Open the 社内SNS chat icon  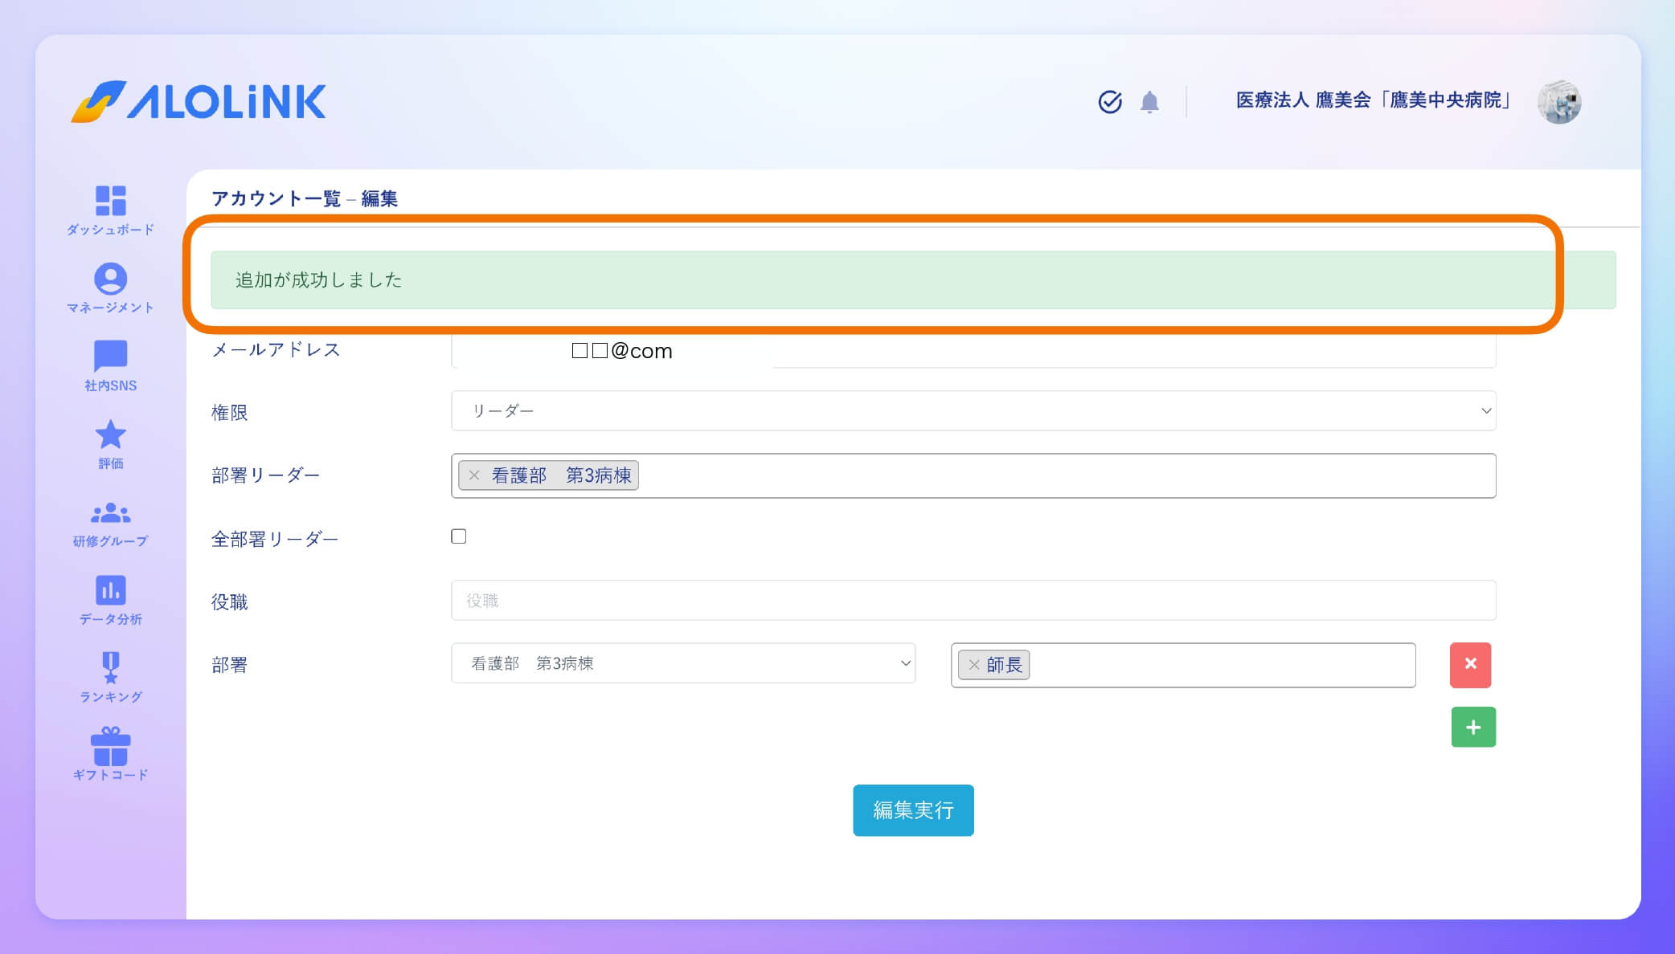coord(110,357)
